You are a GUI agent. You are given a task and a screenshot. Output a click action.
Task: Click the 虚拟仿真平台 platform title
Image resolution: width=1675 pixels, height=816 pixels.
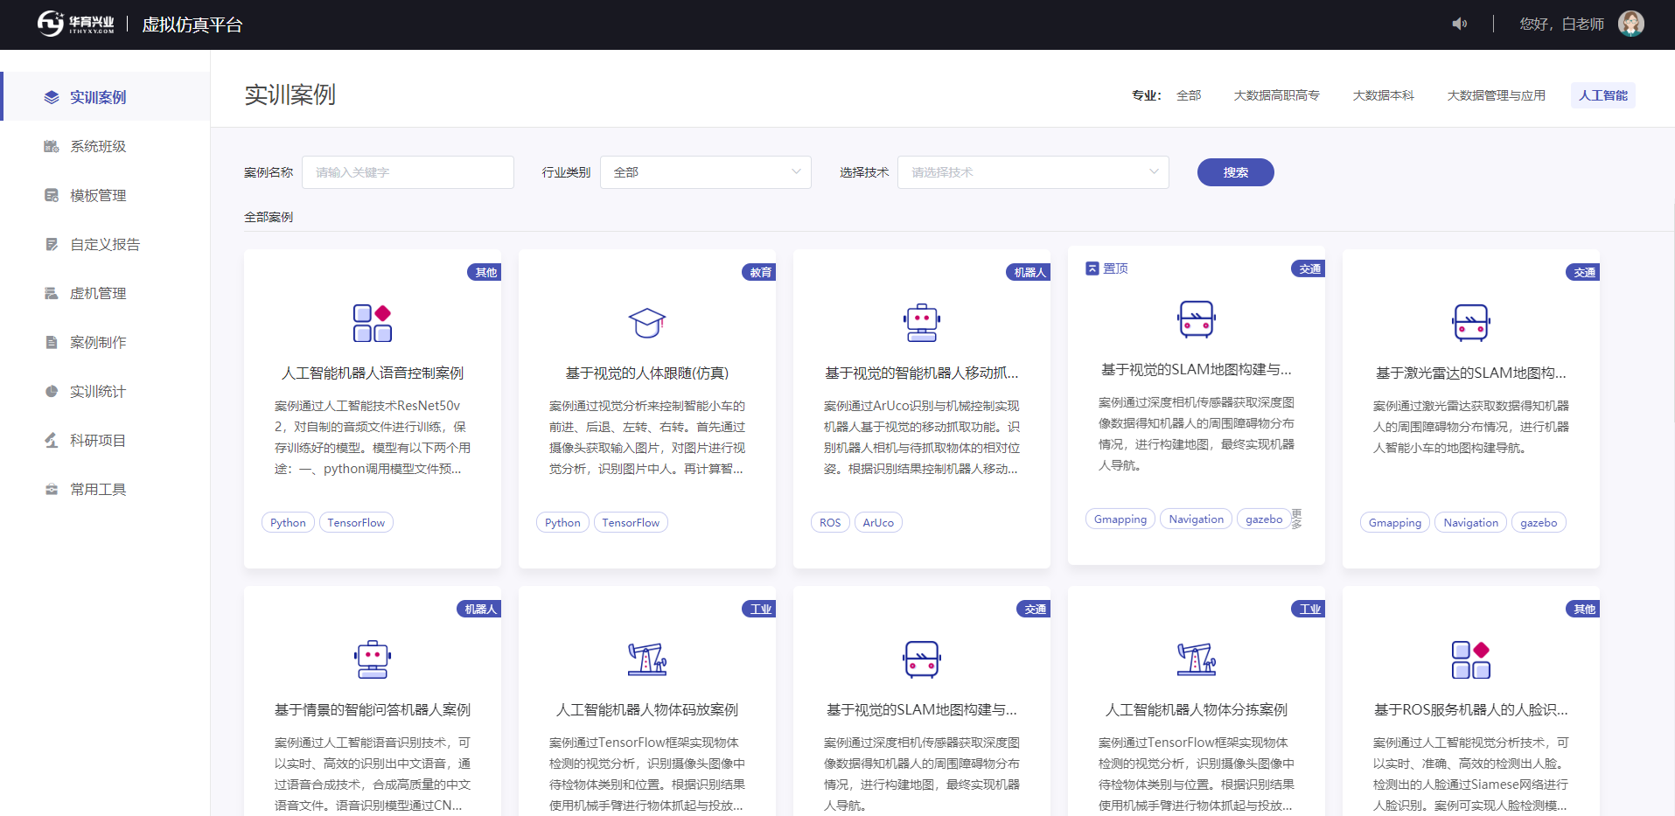pos(192,24)
